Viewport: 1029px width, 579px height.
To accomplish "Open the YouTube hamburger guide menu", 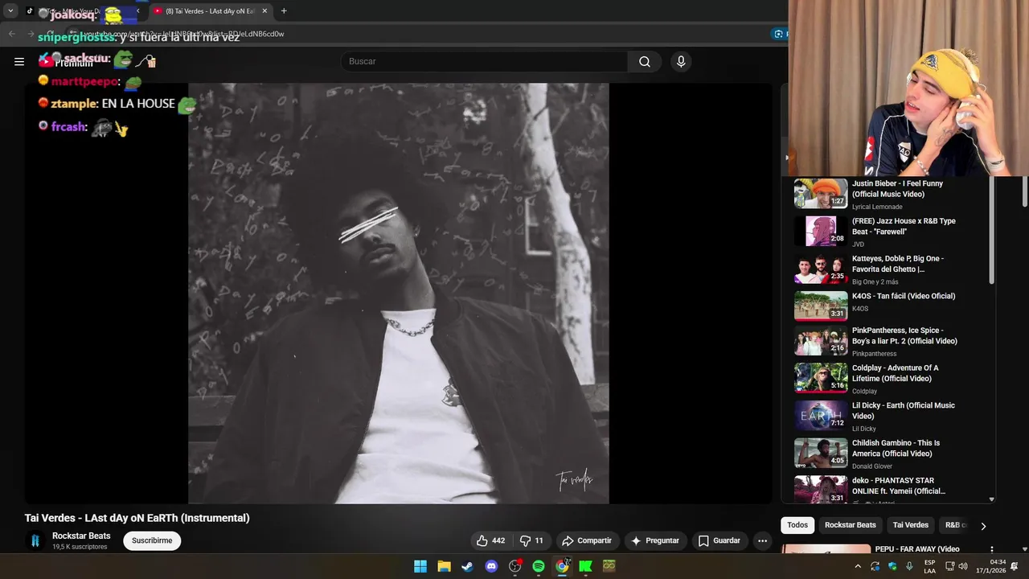I will [x=19, y=61].
